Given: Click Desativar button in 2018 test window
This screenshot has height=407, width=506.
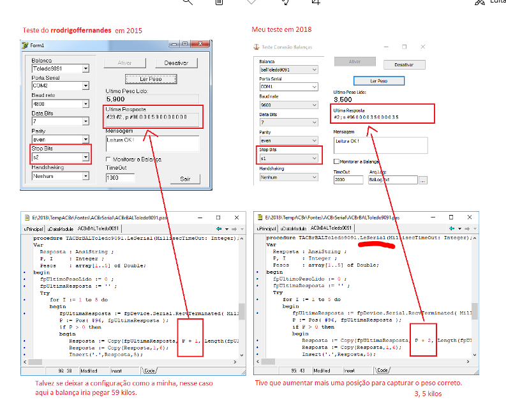Looking at the screenshot, I should tap(404, 65).
